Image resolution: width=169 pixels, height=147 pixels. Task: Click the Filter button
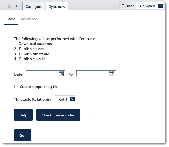click(x=128, y=6)
